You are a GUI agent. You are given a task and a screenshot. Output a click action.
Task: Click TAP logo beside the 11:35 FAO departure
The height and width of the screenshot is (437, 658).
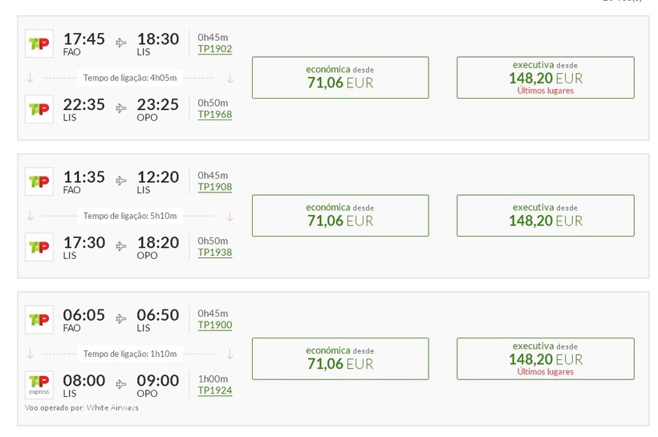[39, 181]
